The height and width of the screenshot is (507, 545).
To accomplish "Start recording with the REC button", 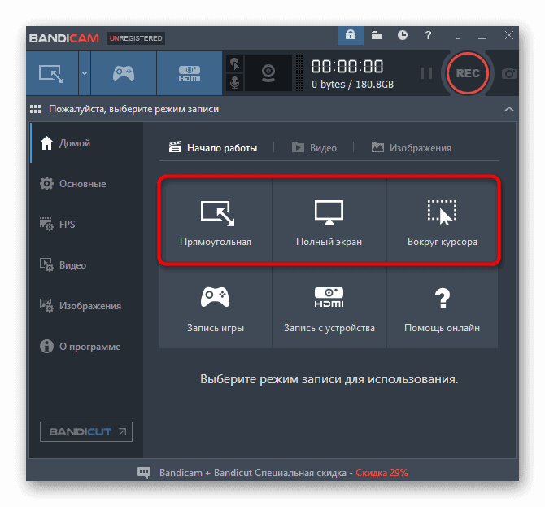I will 468,73.
